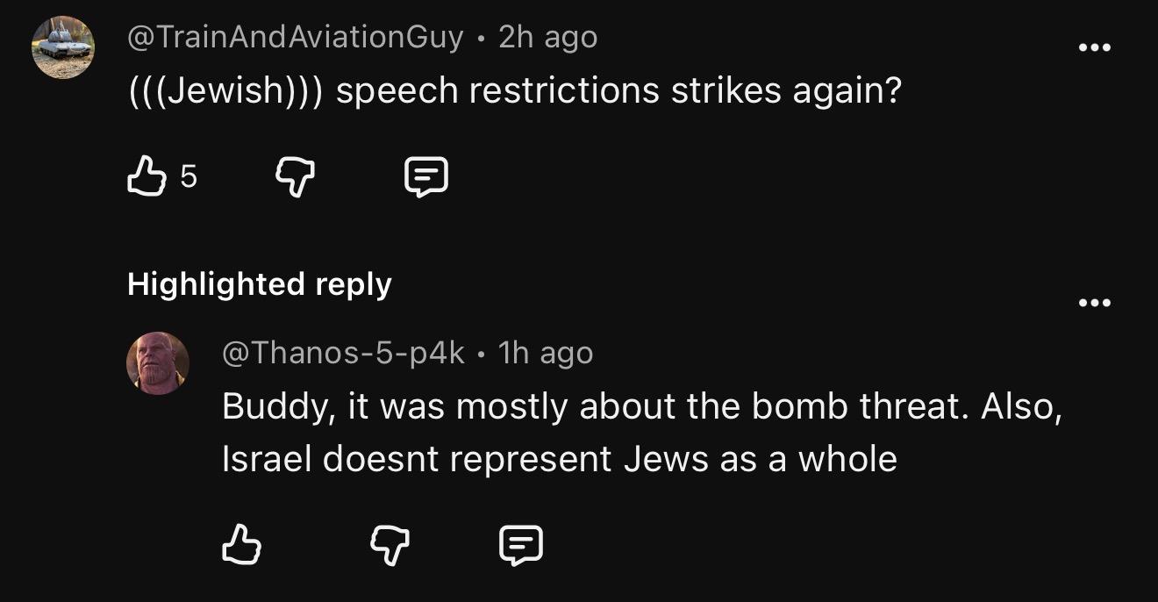
Task: Like the reply from @Thanos-5-p4k
Action: pyautogui.click(x=241, y=546)
